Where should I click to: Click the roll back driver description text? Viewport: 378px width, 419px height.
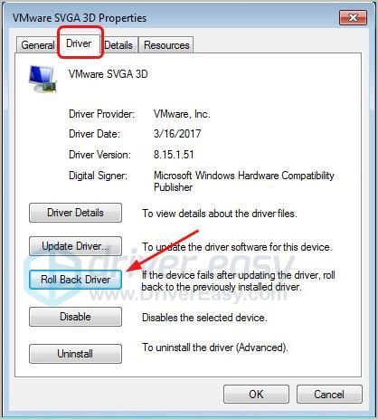(x=238, y=281)
